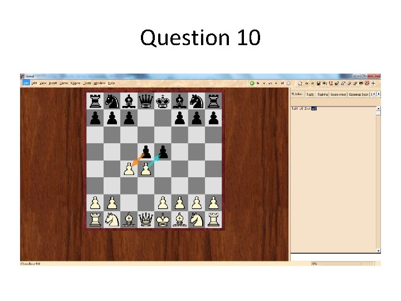The height and width of the screenshot is (301, 401).
Task: Switch to the Openings Book tab
Action: click(359, 94)
